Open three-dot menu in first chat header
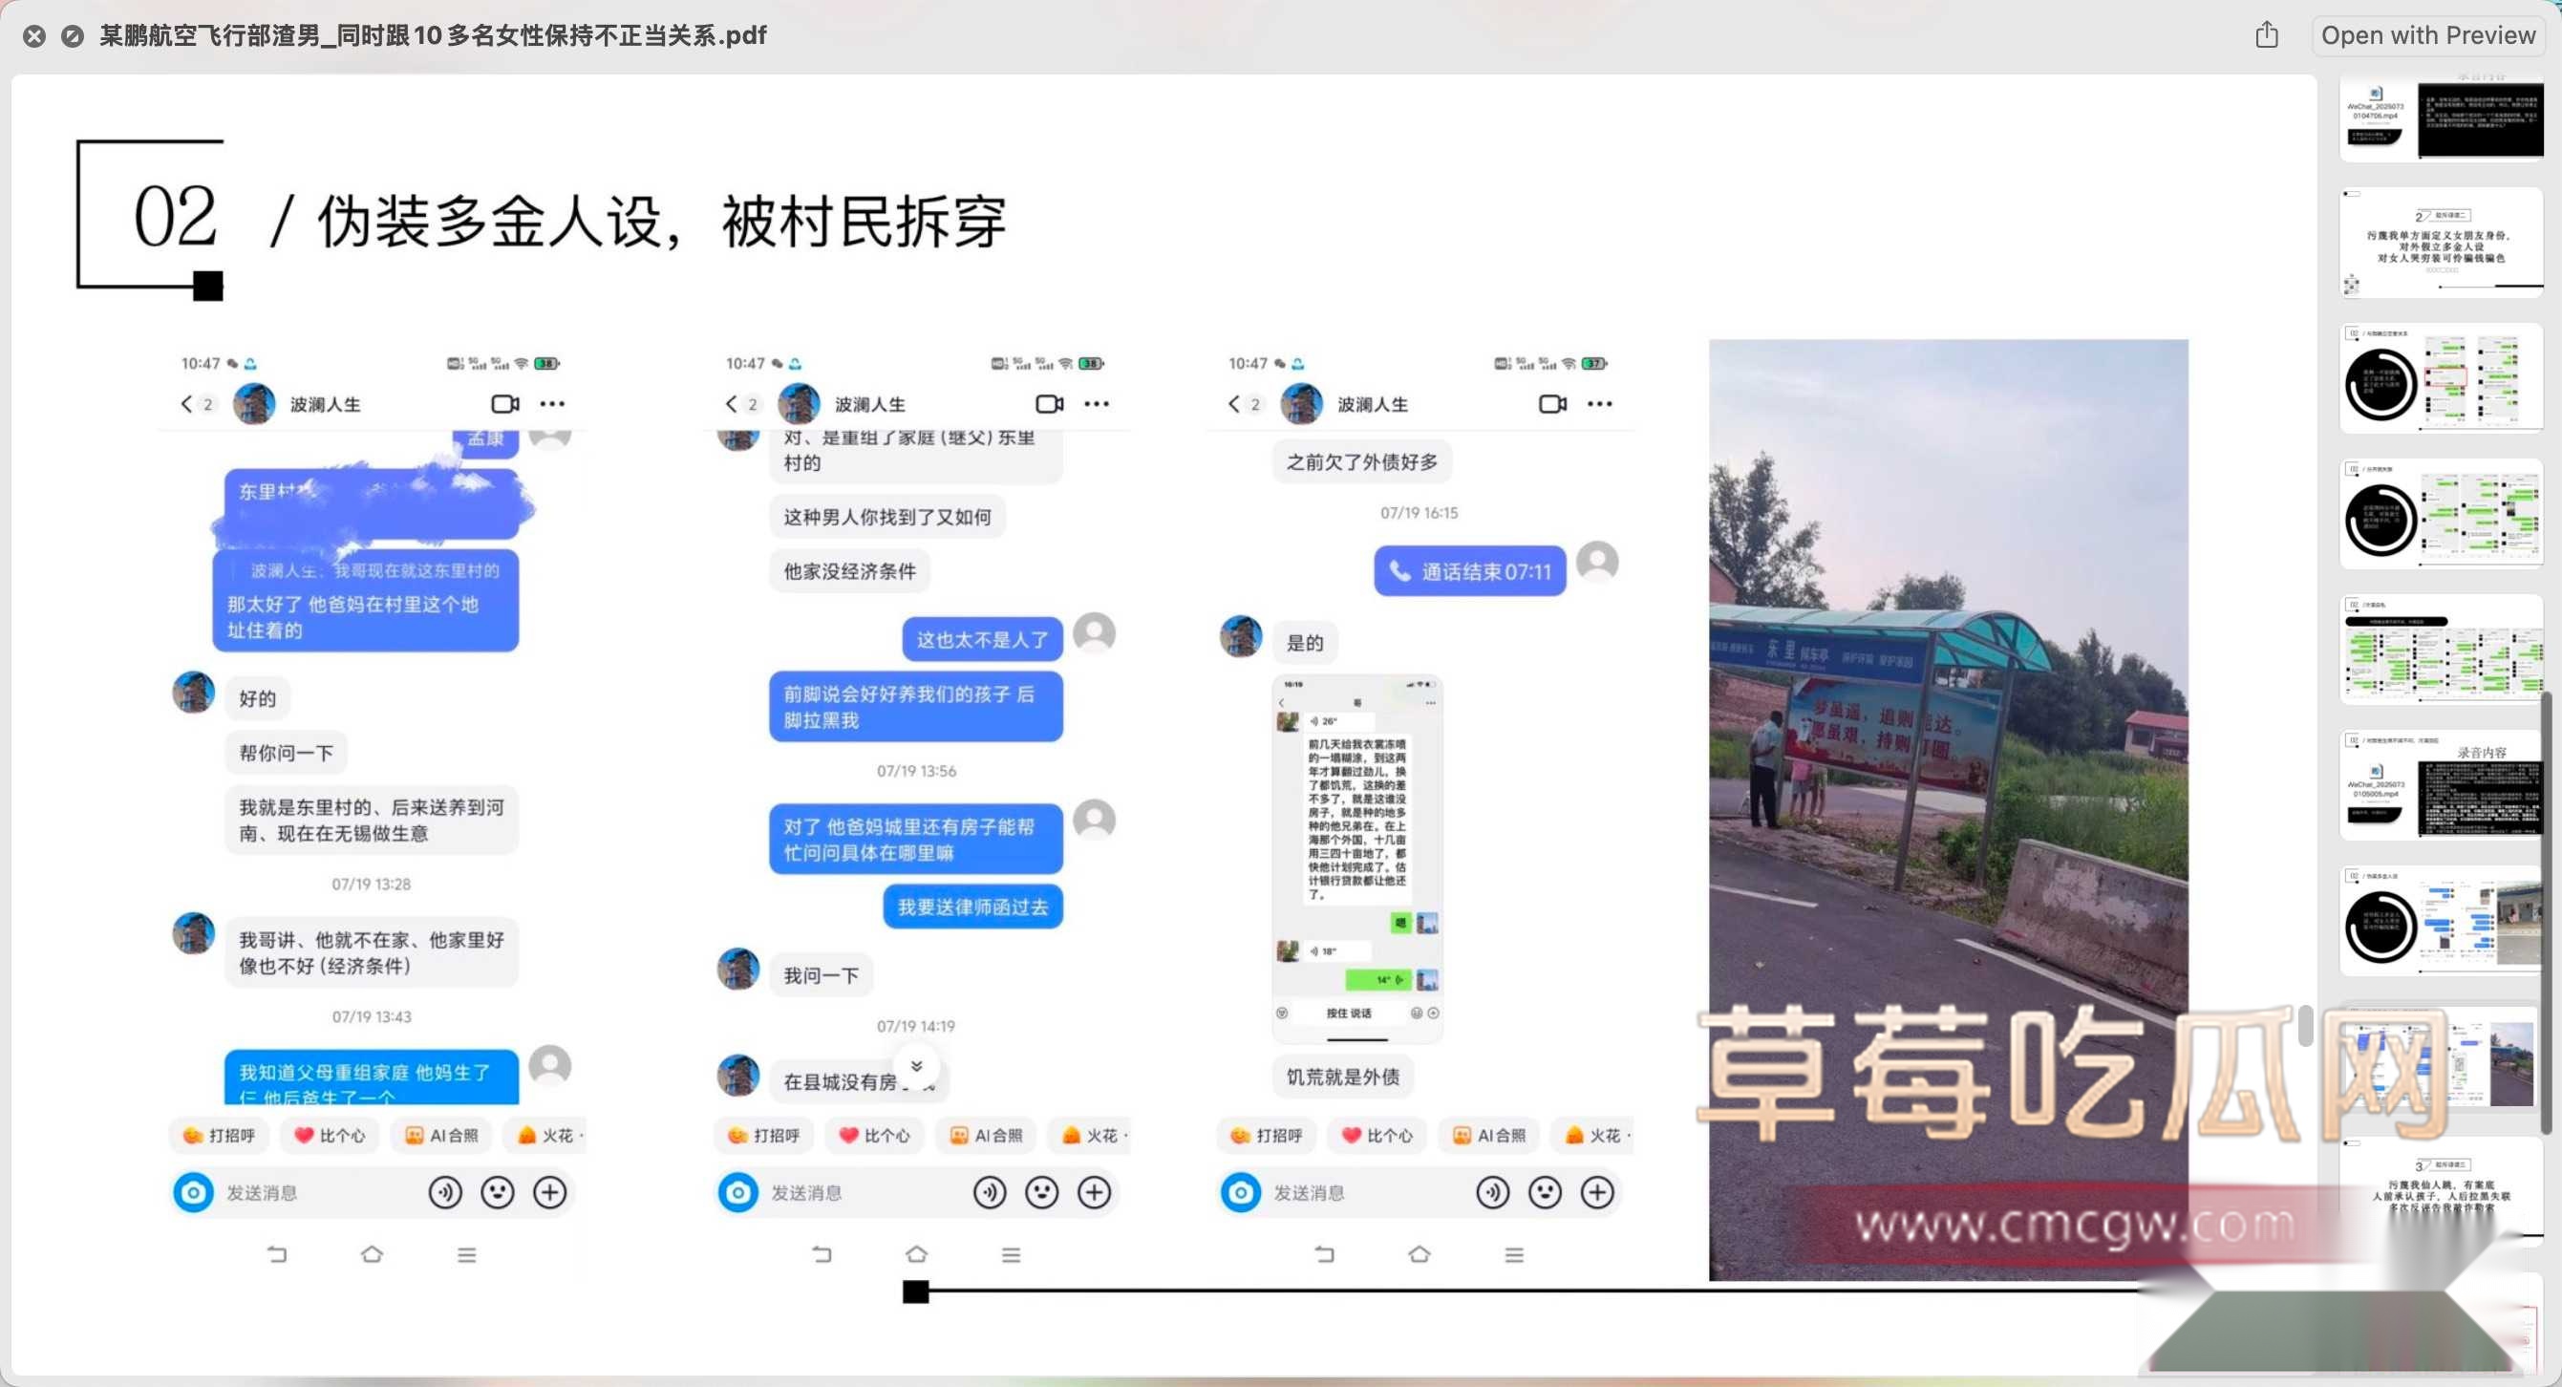This screenshot has height=1387, width=2562. click(552, 404)
